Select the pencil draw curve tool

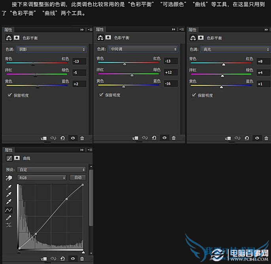coord(9,218)
